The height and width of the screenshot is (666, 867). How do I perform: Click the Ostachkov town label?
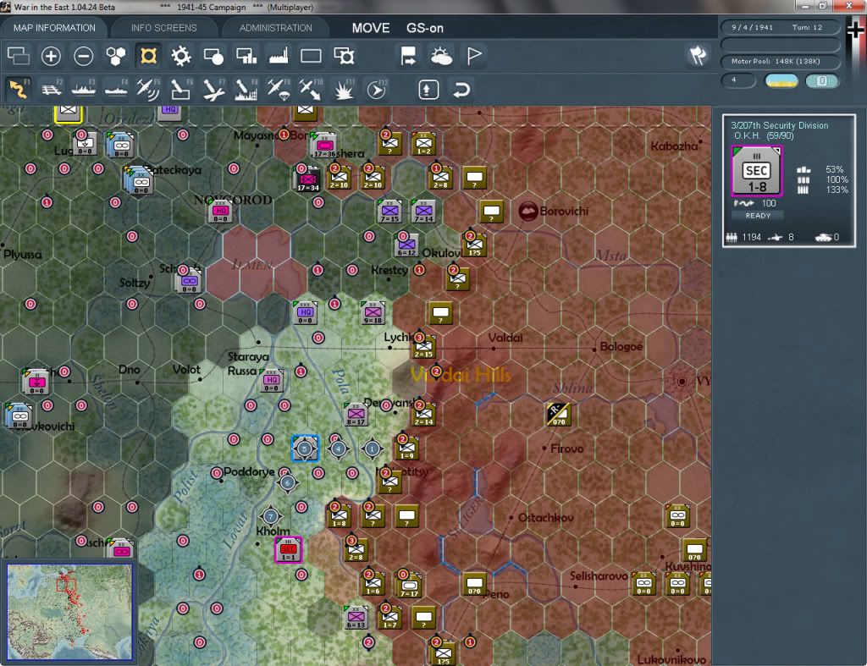[546, 518]
